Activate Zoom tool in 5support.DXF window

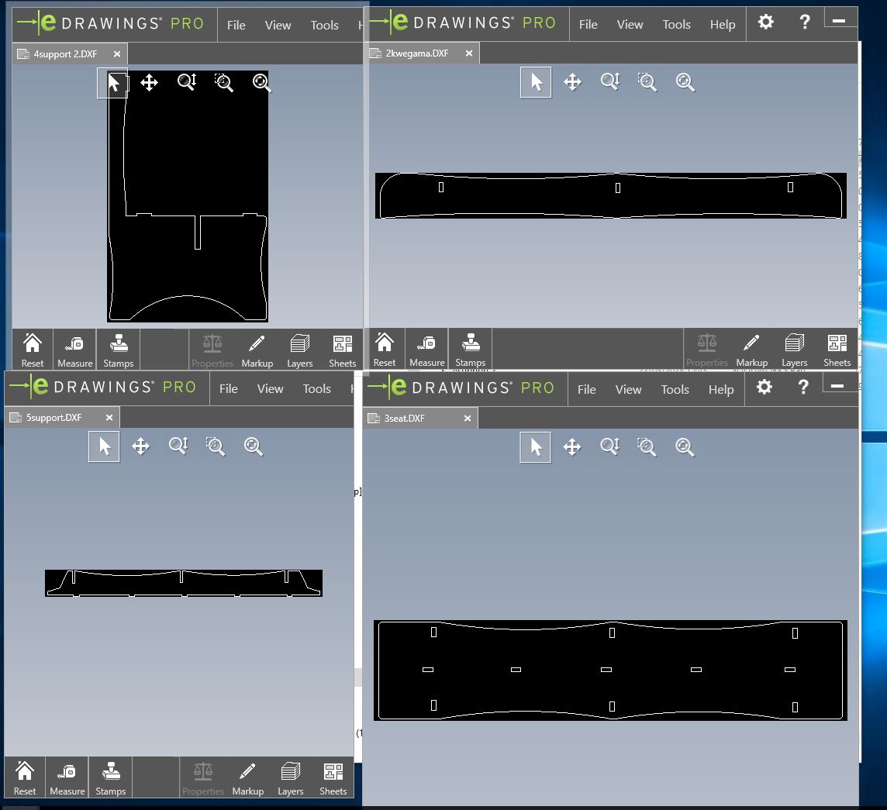[x=178, y=446]
